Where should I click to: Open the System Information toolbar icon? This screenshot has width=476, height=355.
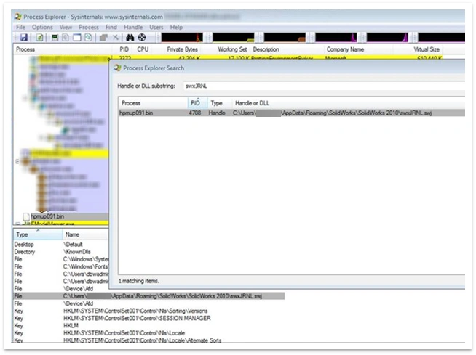coord(55,37)
